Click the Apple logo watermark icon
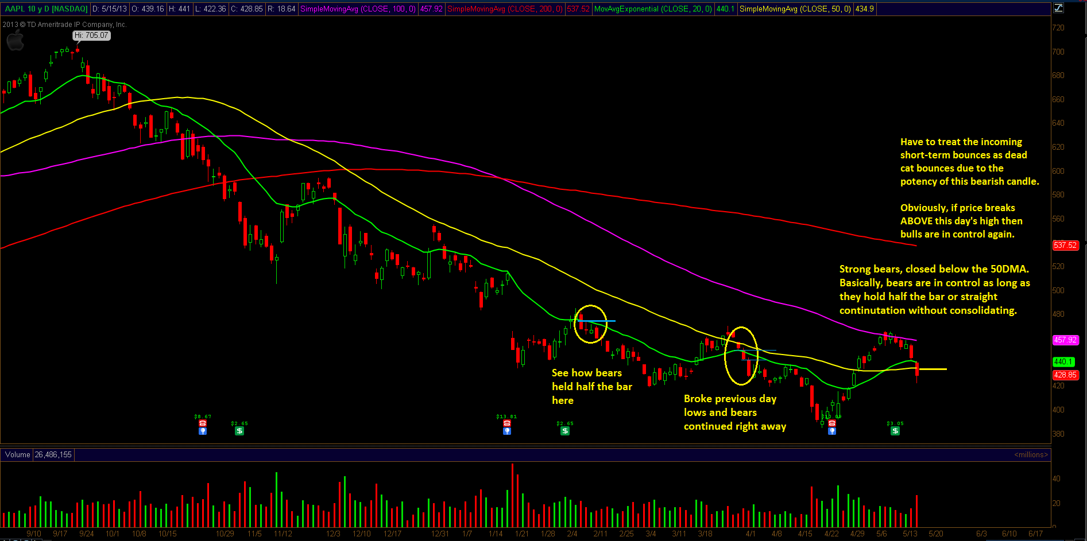Viewport: 1087px width, 541px height. pyautogui.click(x=16, y=41)
